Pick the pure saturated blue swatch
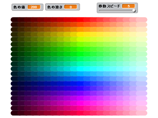Screen dimensions: 158x118 tap(80, 84)
